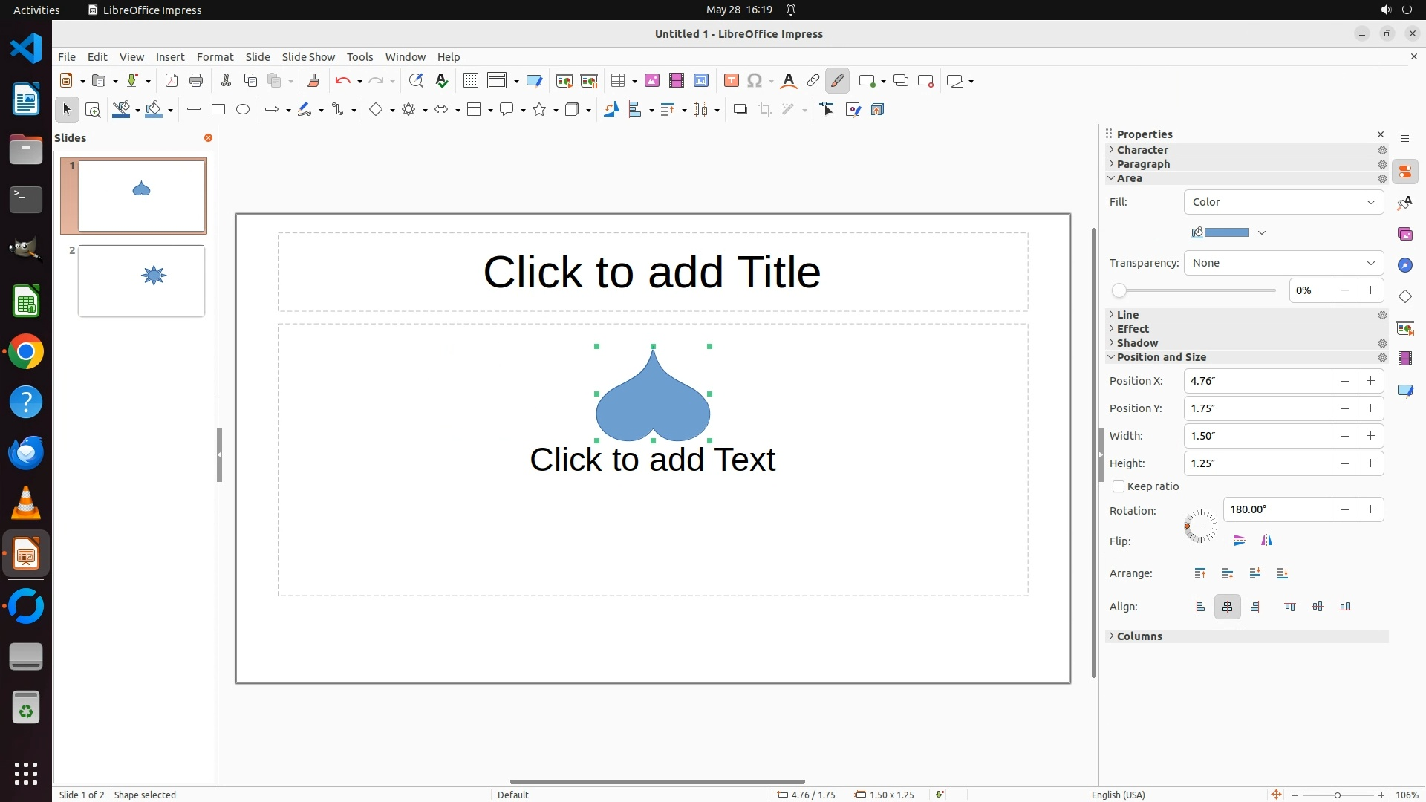1426x802 pixels.
Task: Click the Insert Image toolbar icon
Action: [652, 81]
